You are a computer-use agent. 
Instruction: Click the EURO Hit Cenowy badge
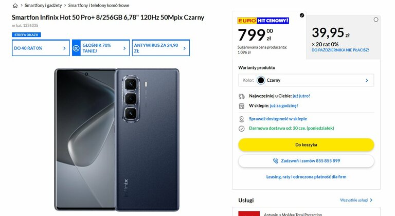pyautogui.click(x=263, y=21)
